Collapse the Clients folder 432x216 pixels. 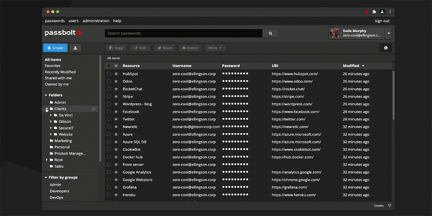(x=46, y=109)
